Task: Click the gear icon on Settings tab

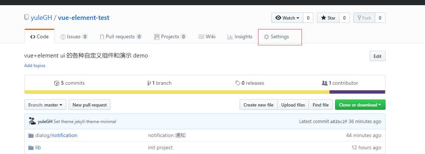Action: [x=267, y=37]
